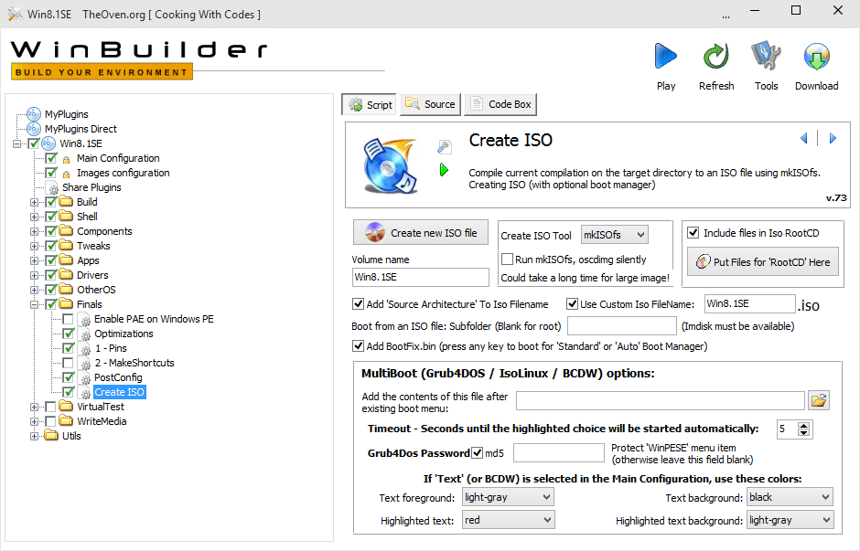
Task: Click the Create ISO disc icon
Action: pyautogui.click(x=390, y=166)
